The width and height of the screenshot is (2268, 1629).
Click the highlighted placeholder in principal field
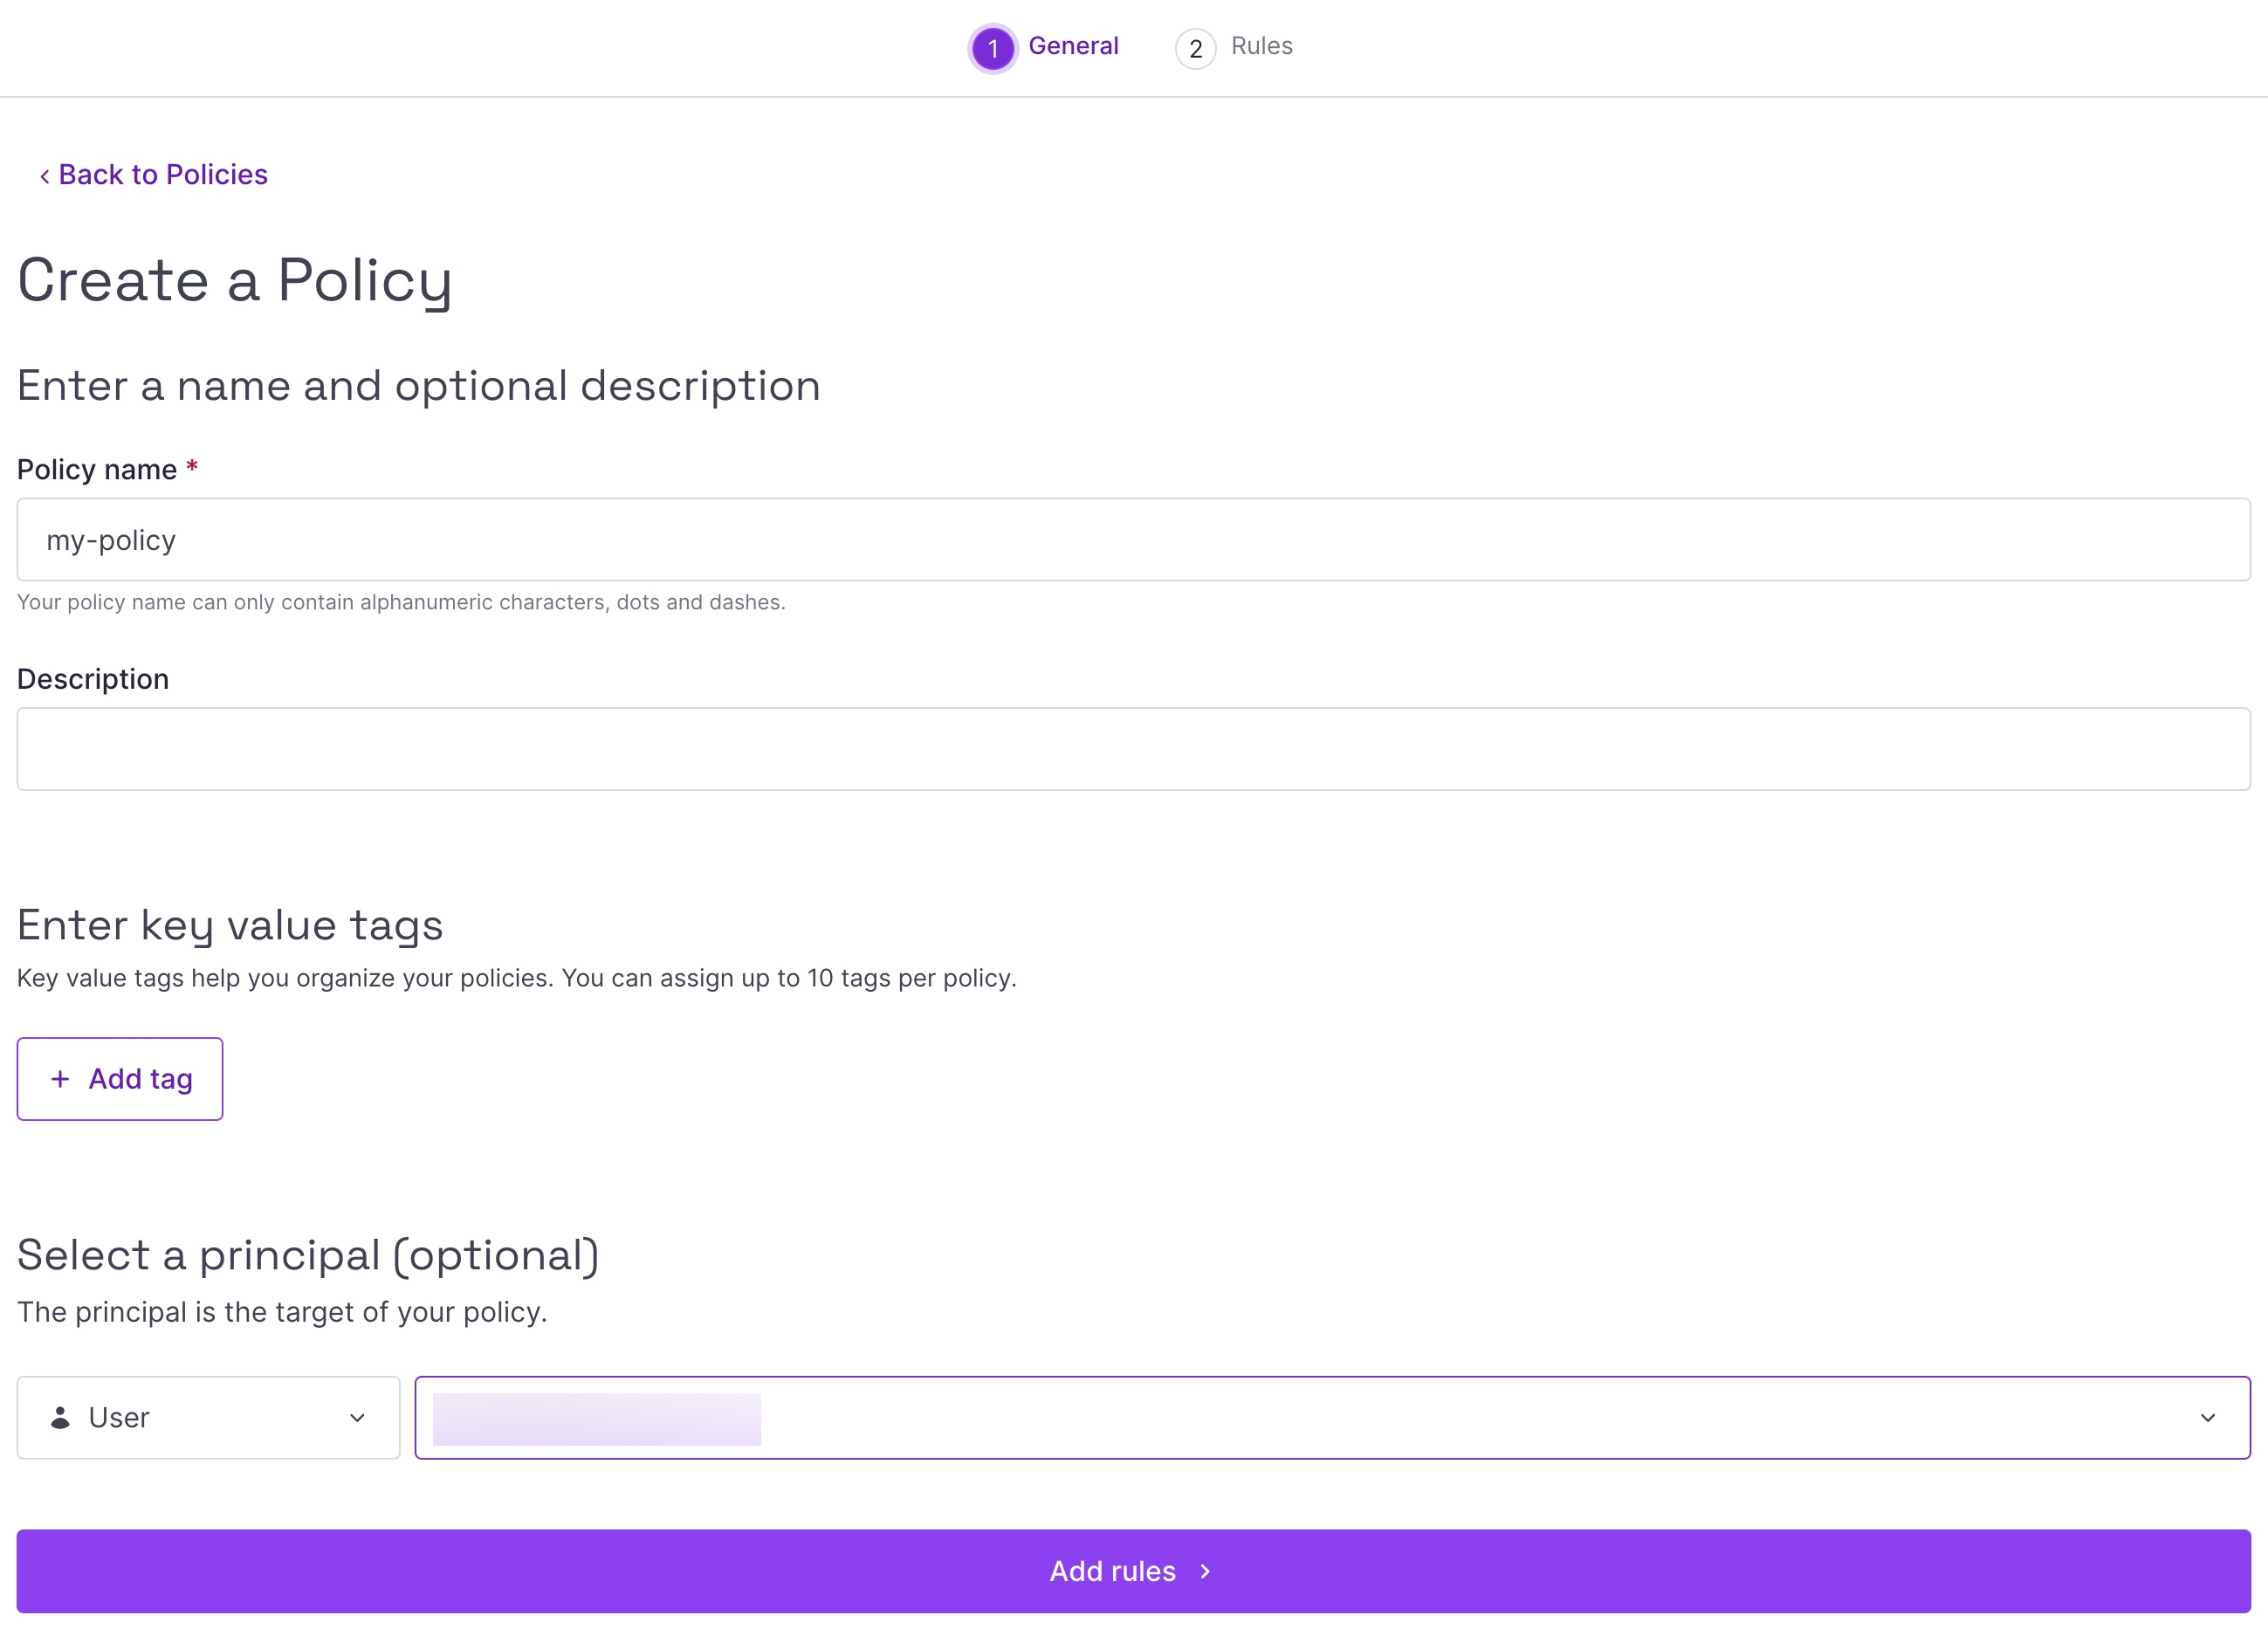(x=596, y=1418)
